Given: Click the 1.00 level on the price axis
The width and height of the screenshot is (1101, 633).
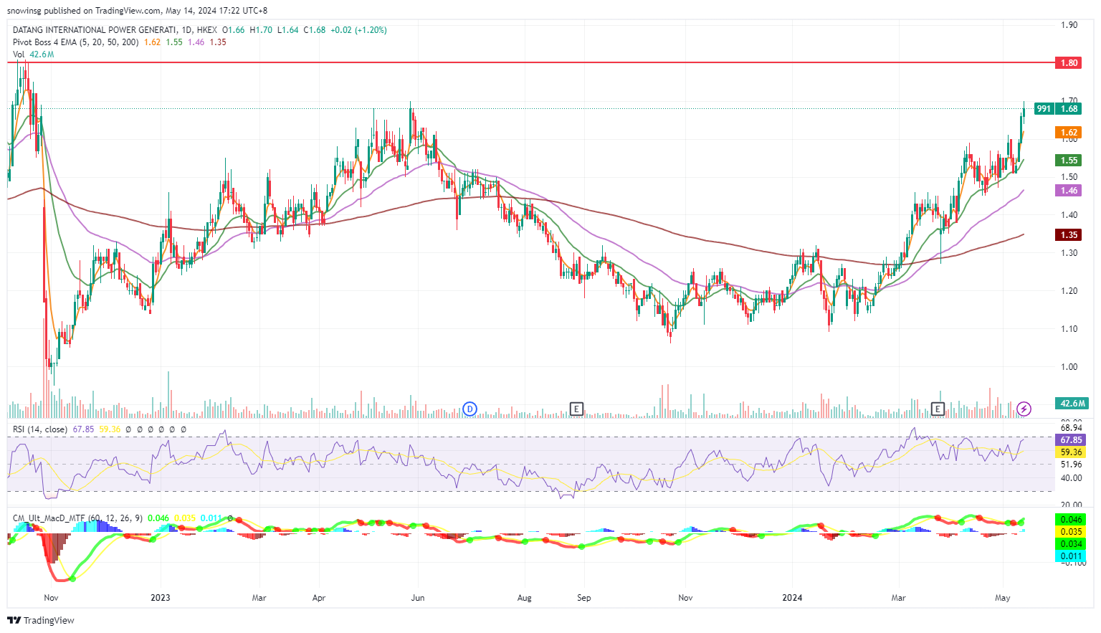Looking at the screenshot, I should [1069, 367].
